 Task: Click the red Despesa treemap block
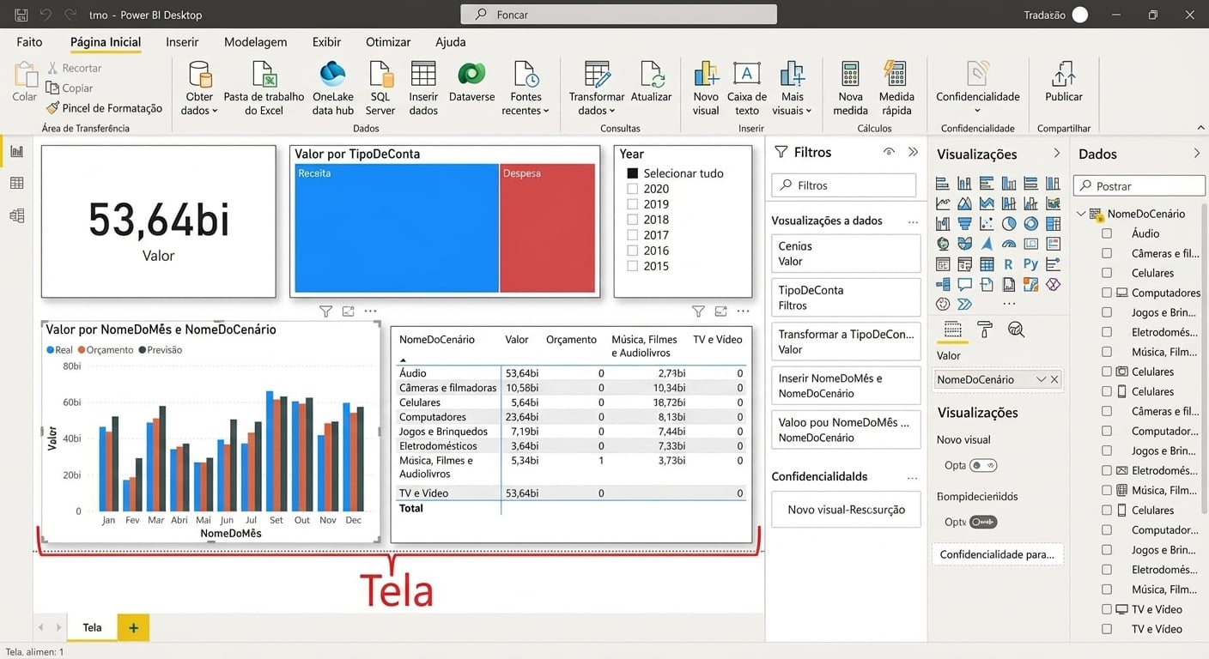[x=547, y=227]
